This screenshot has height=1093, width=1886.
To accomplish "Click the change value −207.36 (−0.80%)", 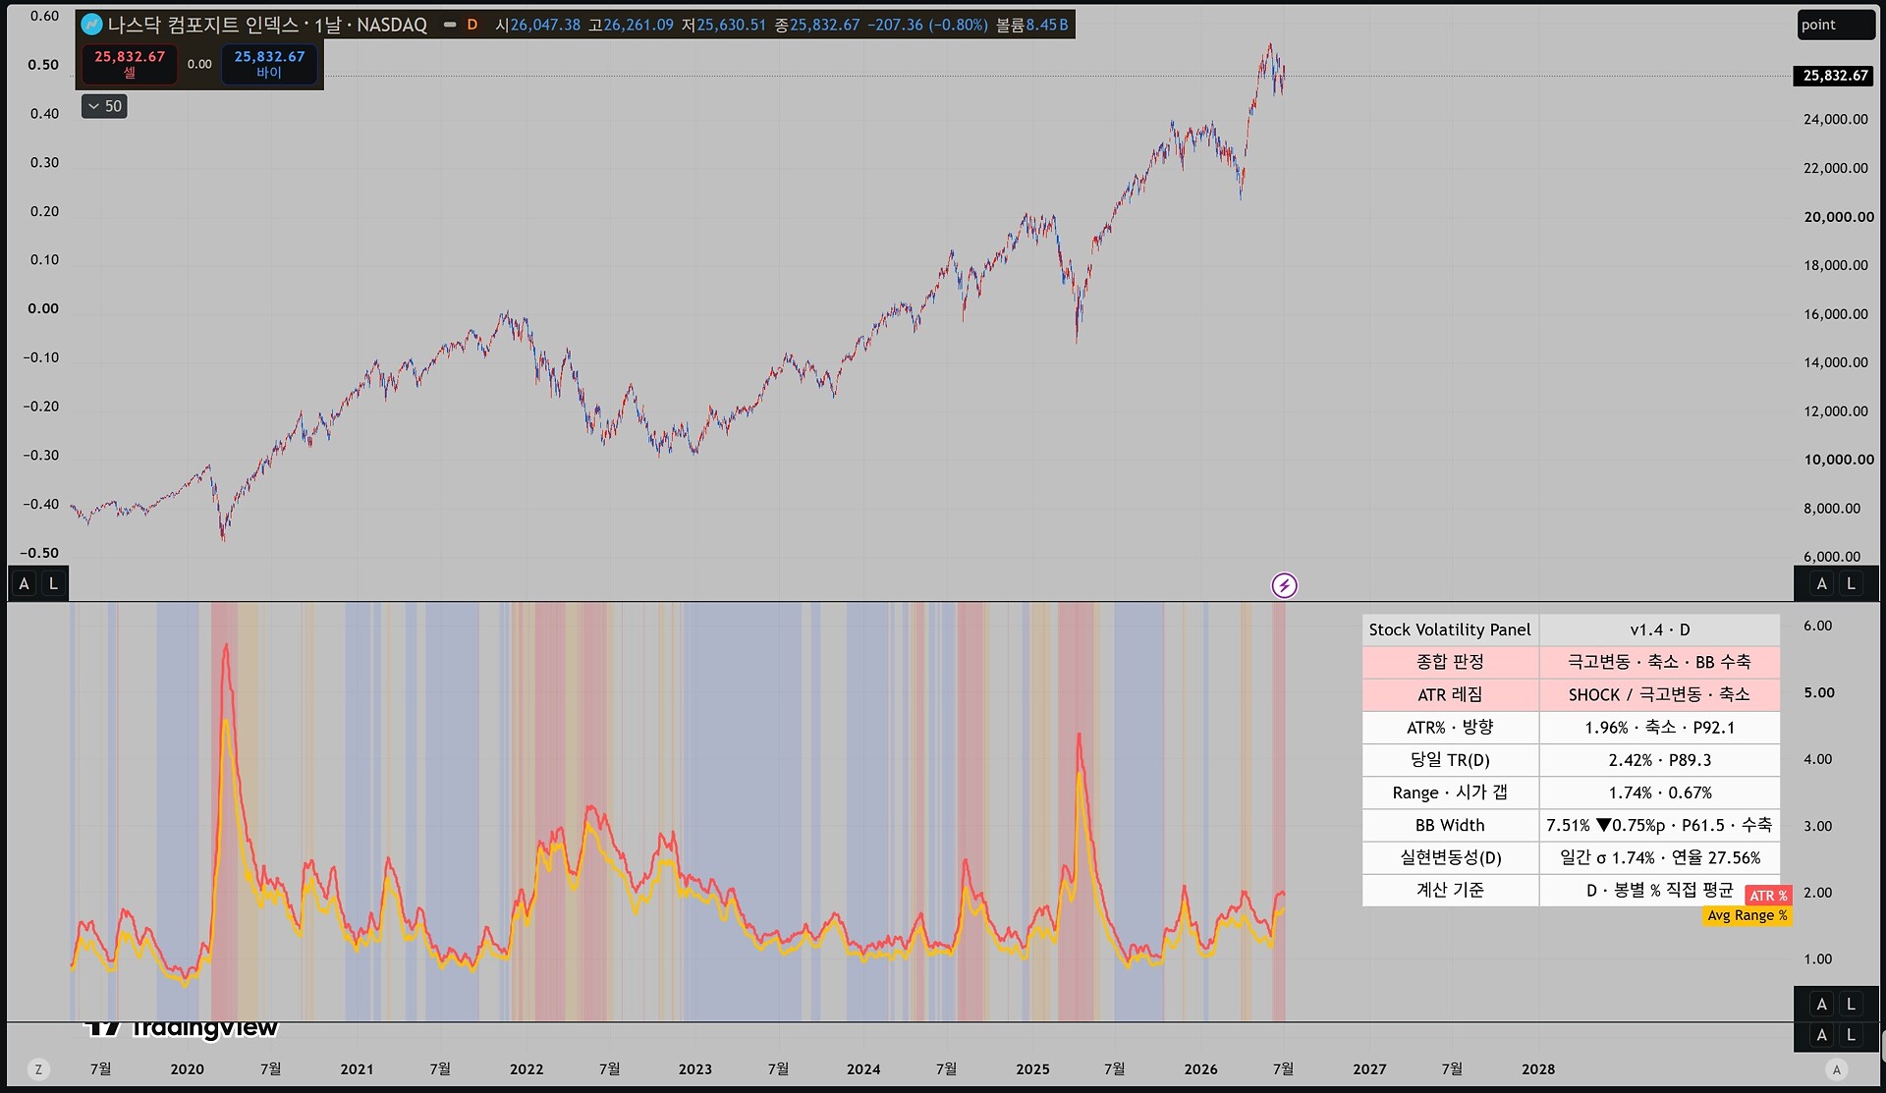I will (927, 25).
